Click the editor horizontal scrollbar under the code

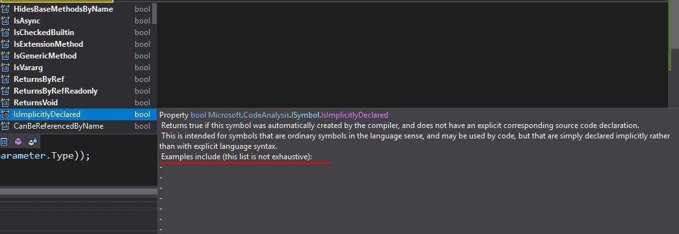click(79, 191)
